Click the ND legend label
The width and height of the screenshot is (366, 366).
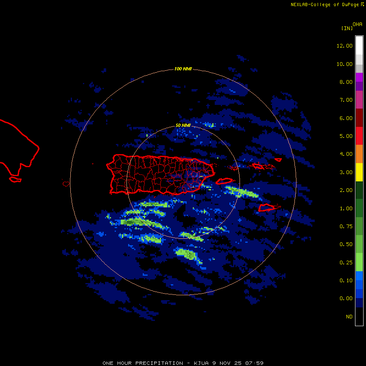pos(349,317)
